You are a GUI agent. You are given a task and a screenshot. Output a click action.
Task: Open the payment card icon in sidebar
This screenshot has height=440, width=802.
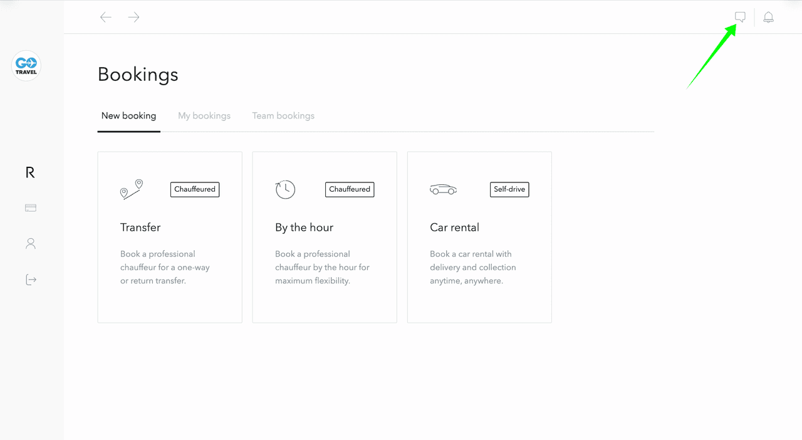pos(30,208)
